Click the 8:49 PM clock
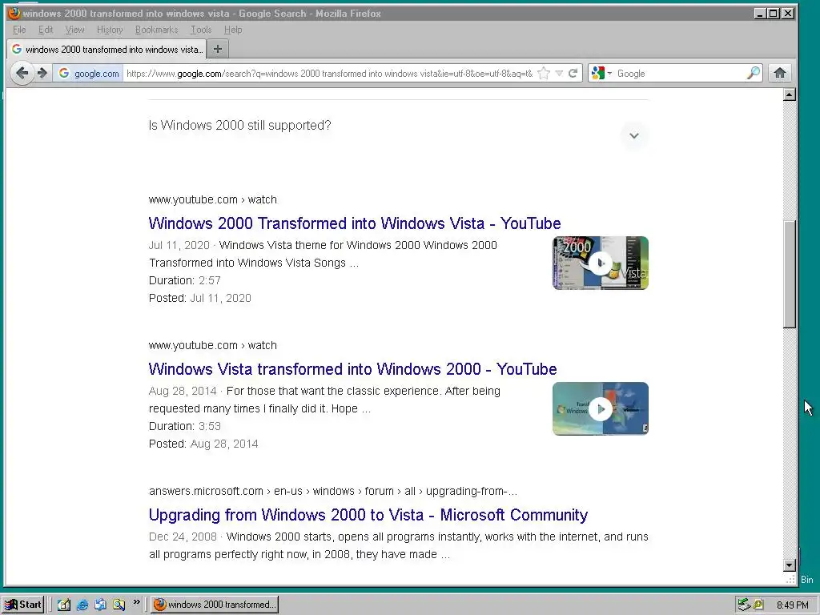Screen dimensions: 820x615 792,605
